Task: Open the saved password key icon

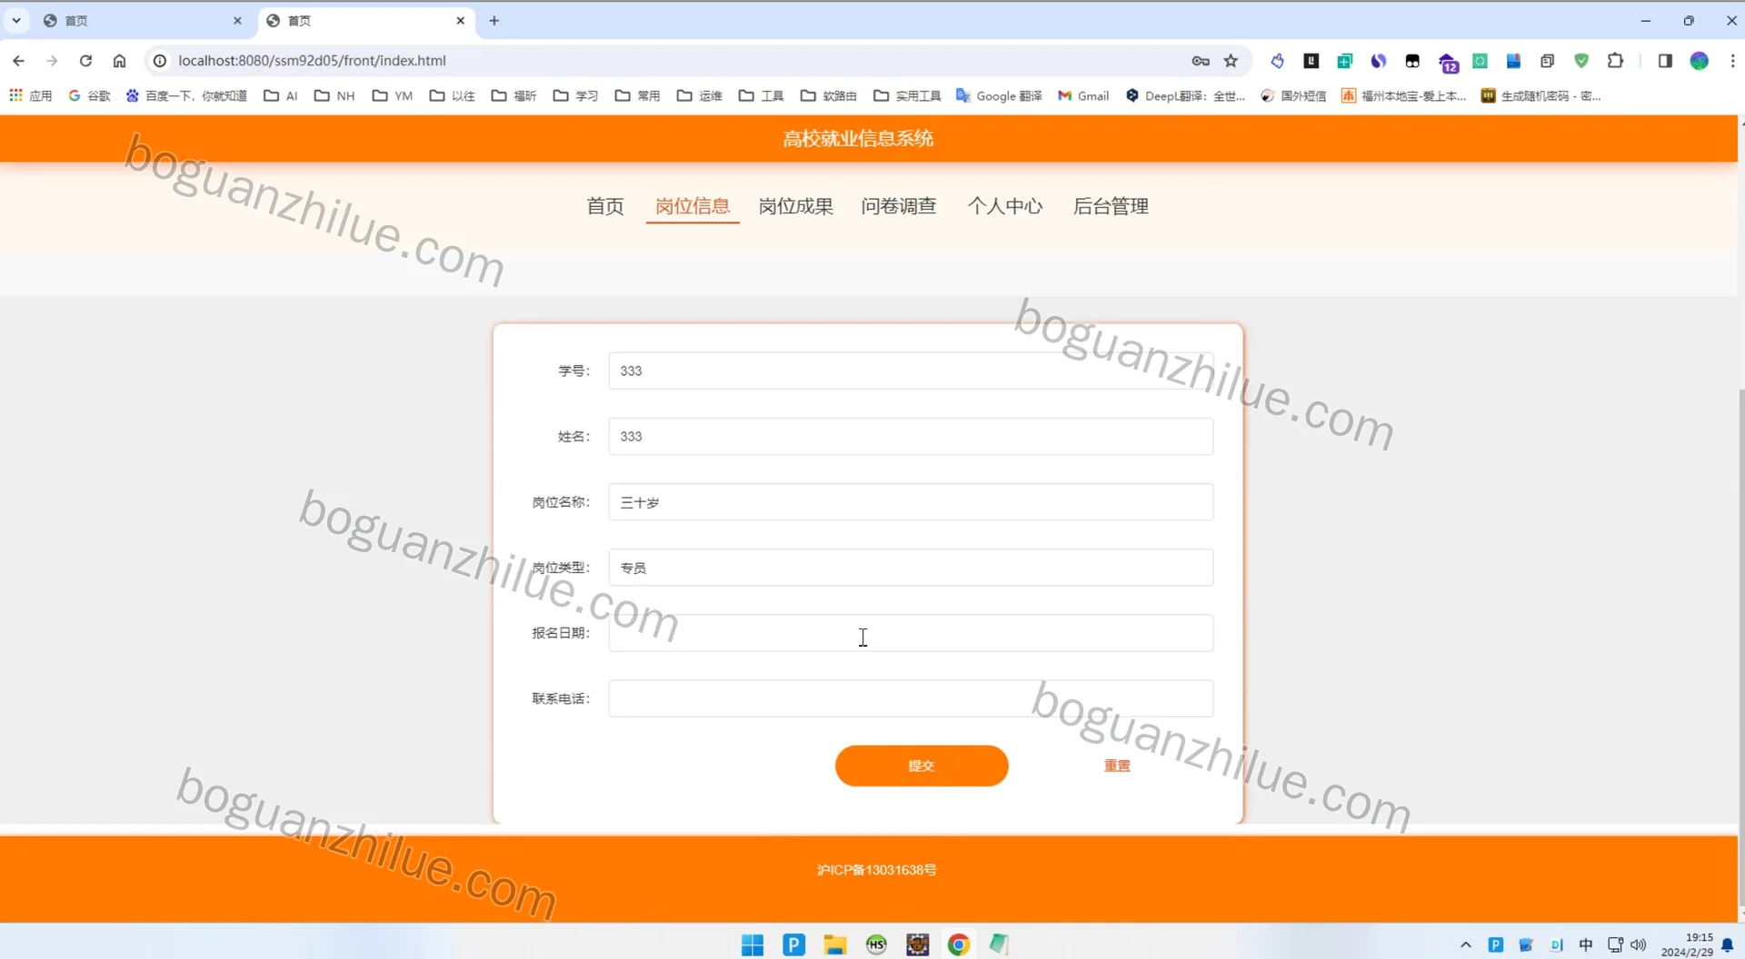Action: click(x=1201, y=61)
